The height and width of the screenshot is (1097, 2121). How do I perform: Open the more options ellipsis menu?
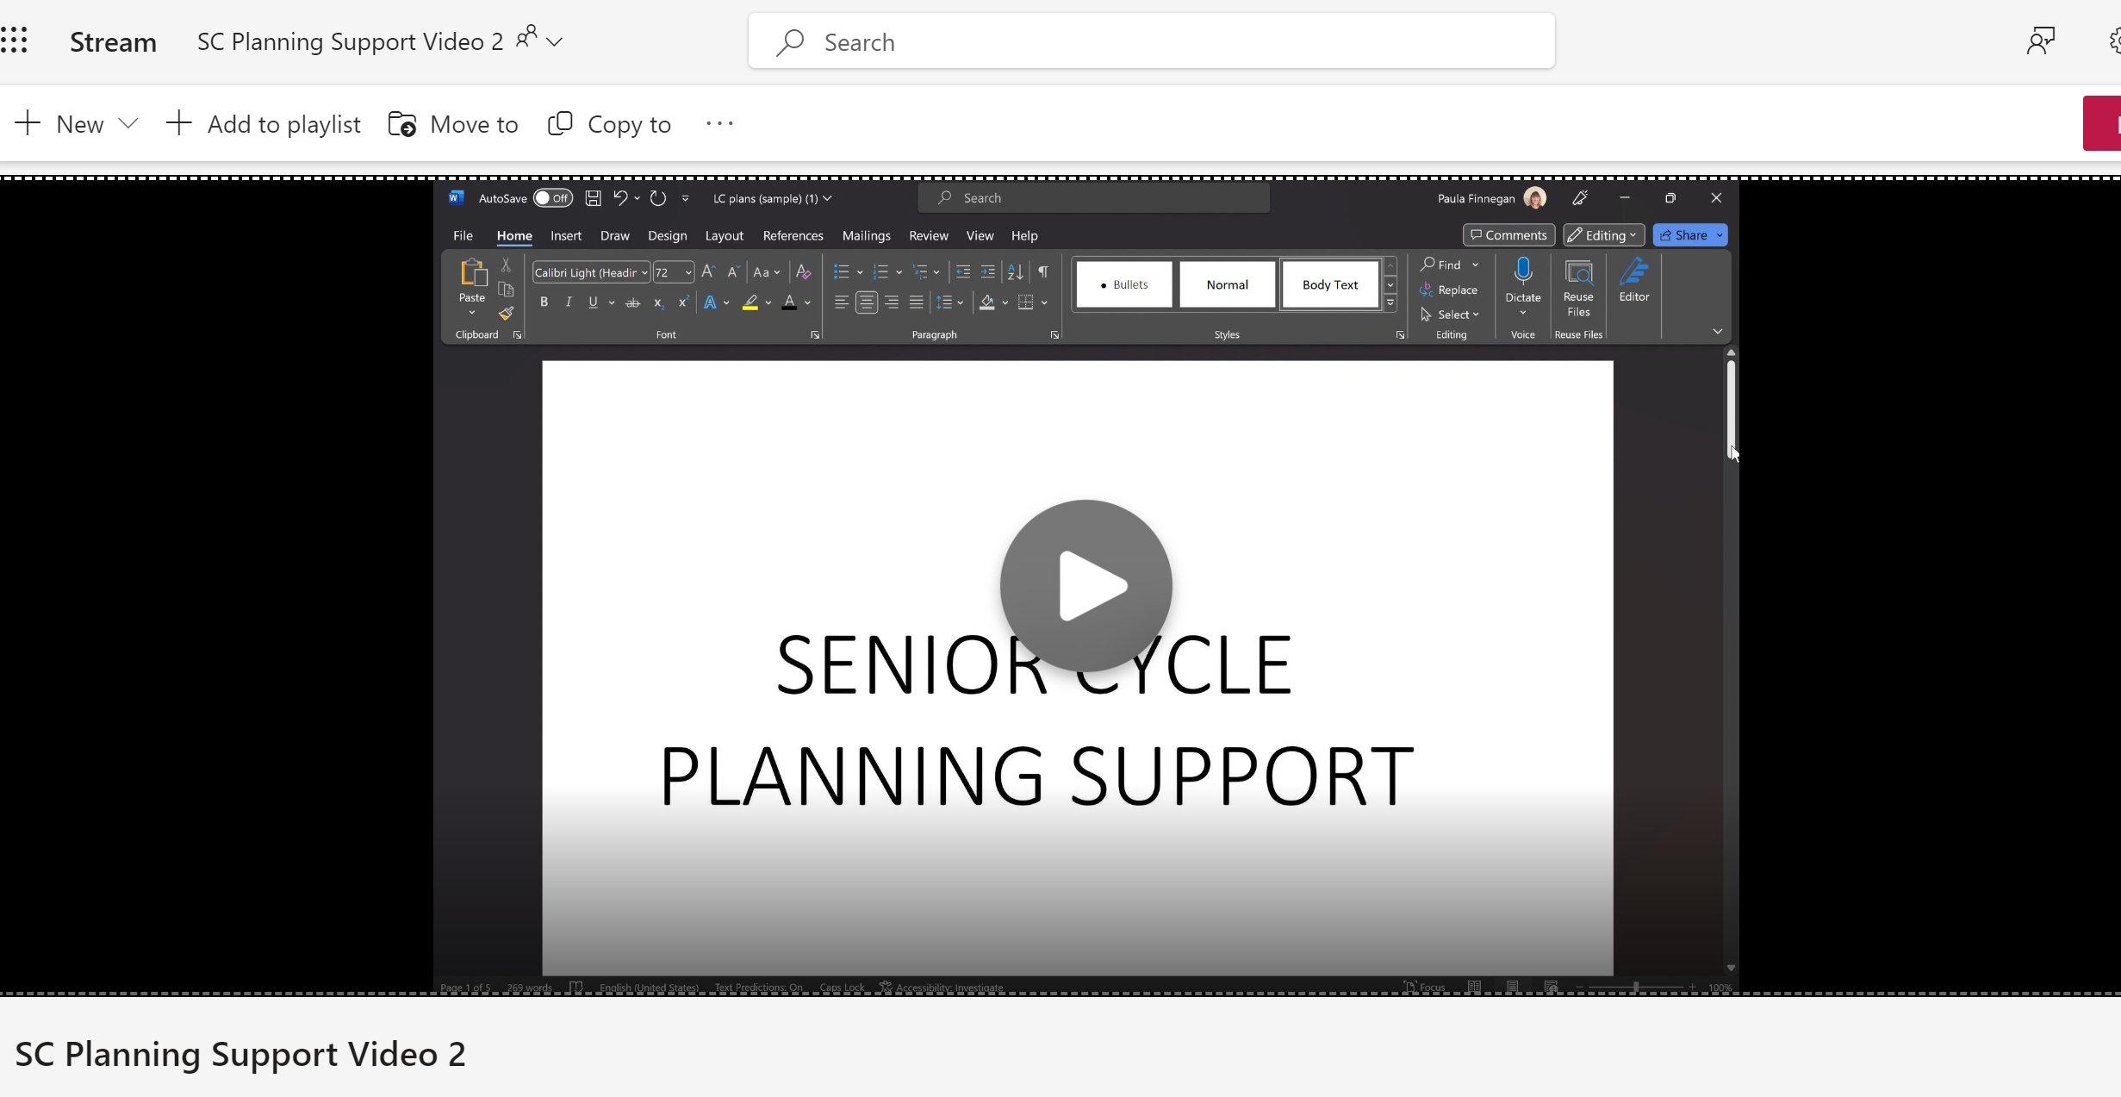coord(719,123)
